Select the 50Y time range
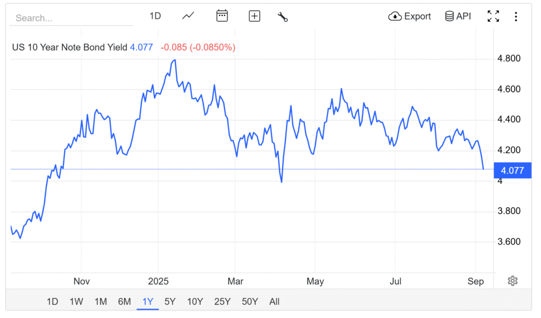This screenshot has height=318, width=541. tap(250, 302)
